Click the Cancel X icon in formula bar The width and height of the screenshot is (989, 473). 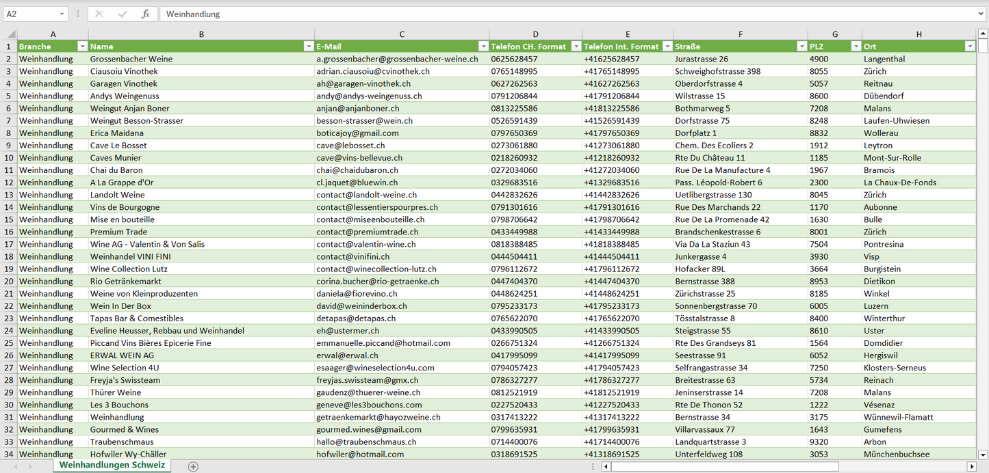pos(99,14)
